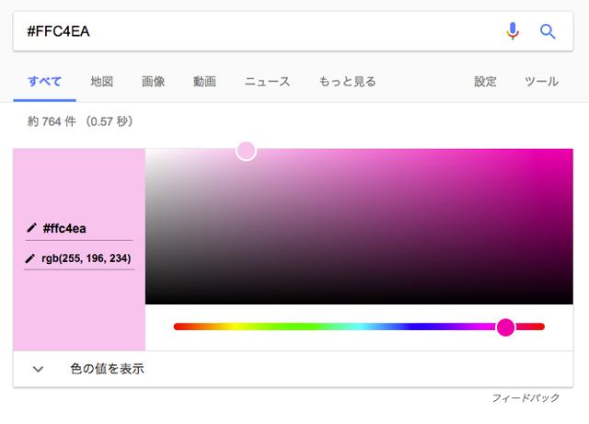Open the もっと見る menu
The image size is (589, 424).
pyautogui.click(x=347, y=81)
